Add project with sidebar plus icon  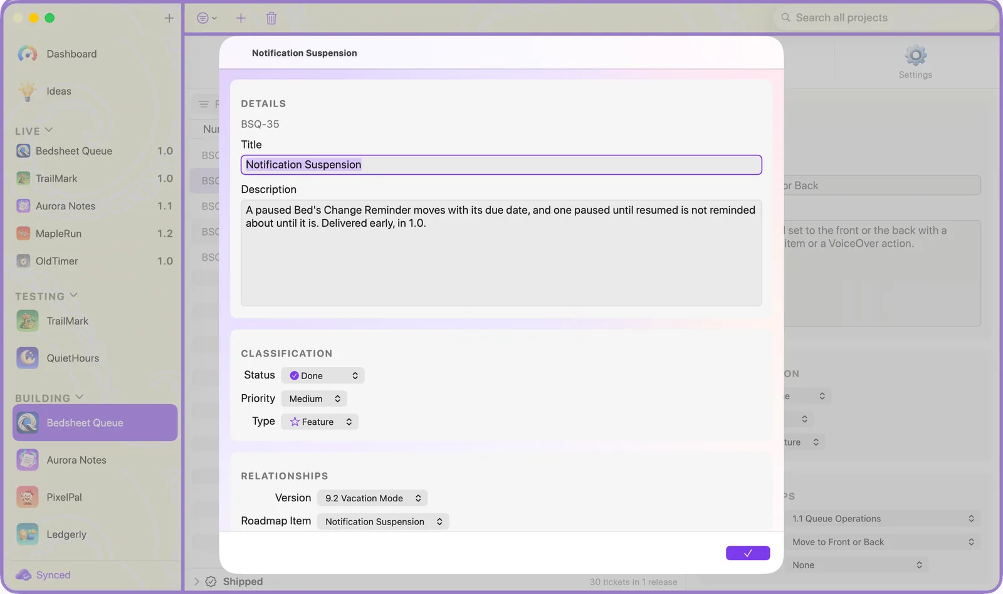click(169, 18)
